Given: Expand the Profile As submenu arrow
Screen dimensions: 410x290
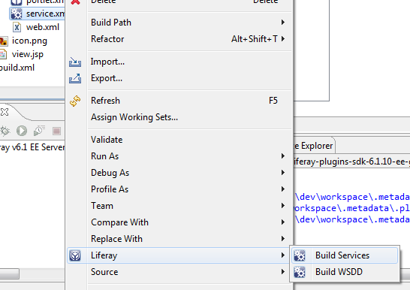Looking at the screenshot, I should click(x=282, y=189).
